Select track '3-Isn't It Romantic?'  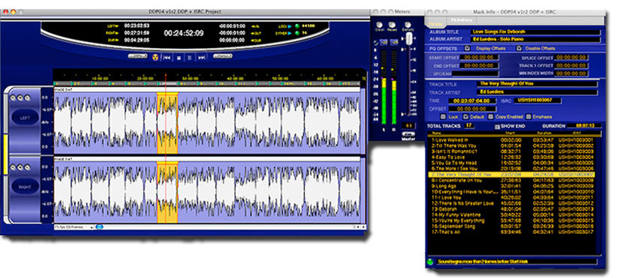(x=511, y=151)
